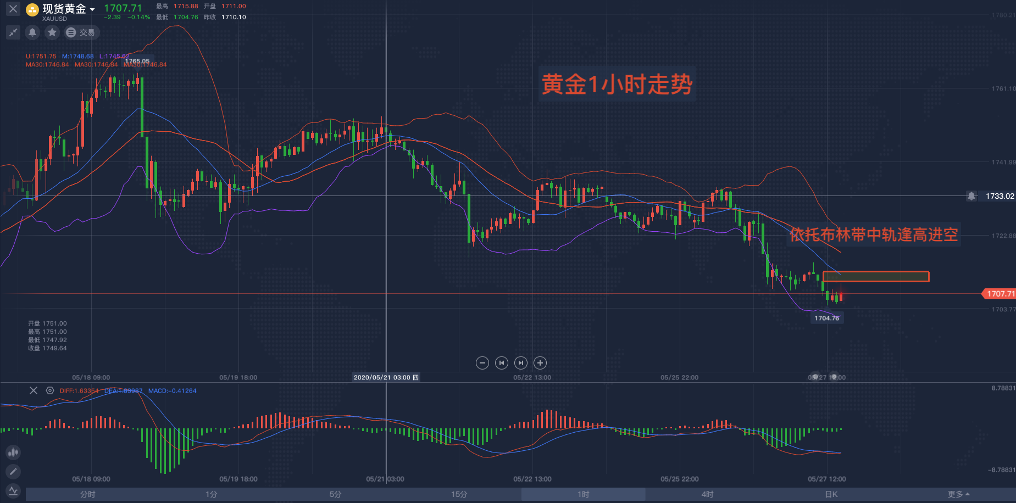Expand the 更多 timeframes menu

958,494
